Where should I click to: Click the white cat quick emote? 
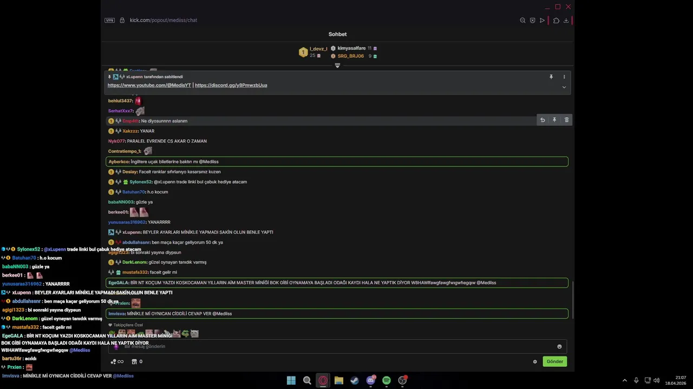(x=194, y=334)
